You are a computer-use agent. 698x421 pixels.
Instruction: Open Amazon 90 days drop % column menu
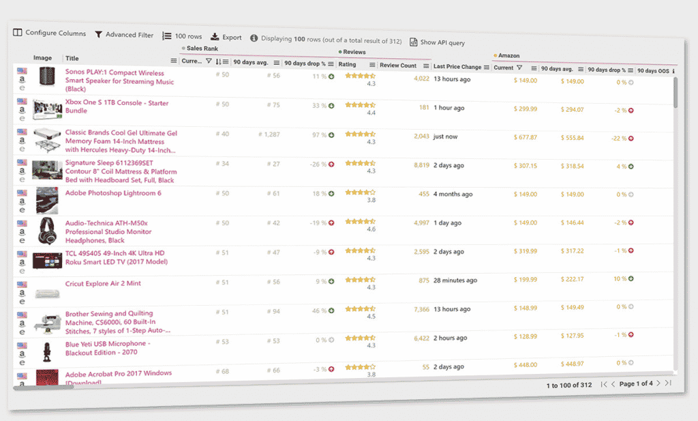pyautogui.click(x=631, y=70)
